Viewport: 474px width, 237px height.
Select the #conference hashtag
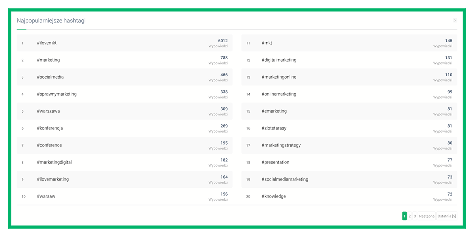click(x=49, y=145)
